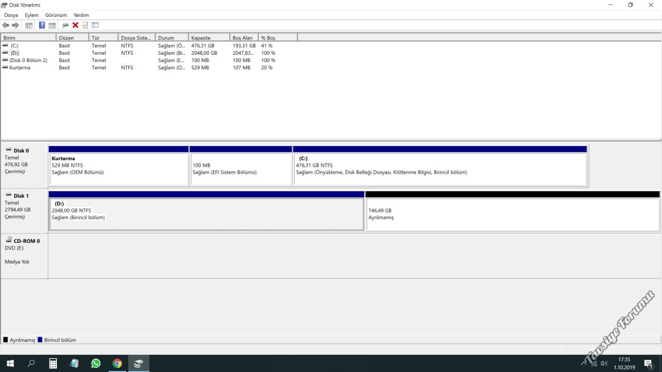Open the Action Center notification icon
Image resolution: width=662 pixels, height=372 pixels.
coord(649,363)
